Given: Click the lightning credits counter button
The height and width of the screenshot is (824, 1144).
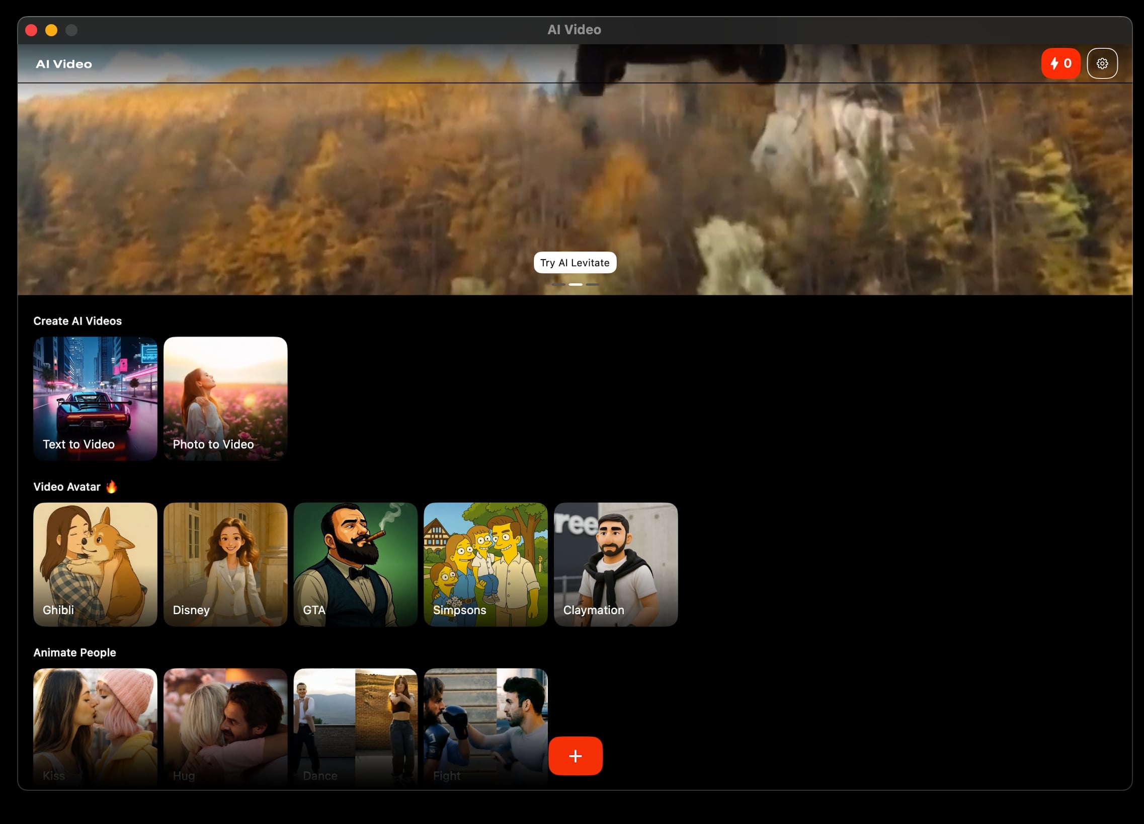Looking at the screenshot, I should point(1060,63).
